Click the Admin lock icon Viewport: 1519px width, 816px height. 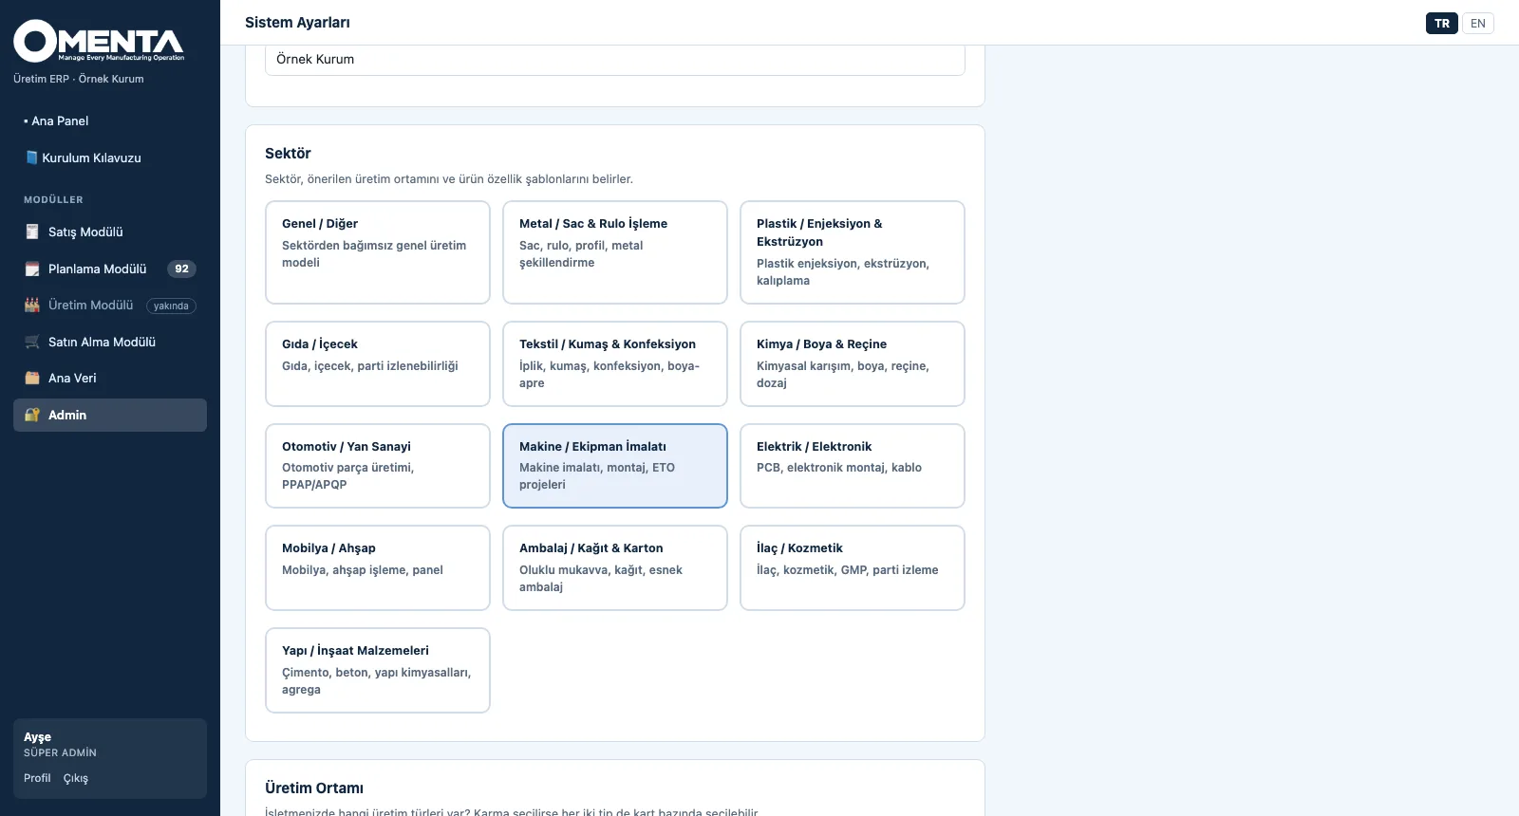tap(32, 415)
